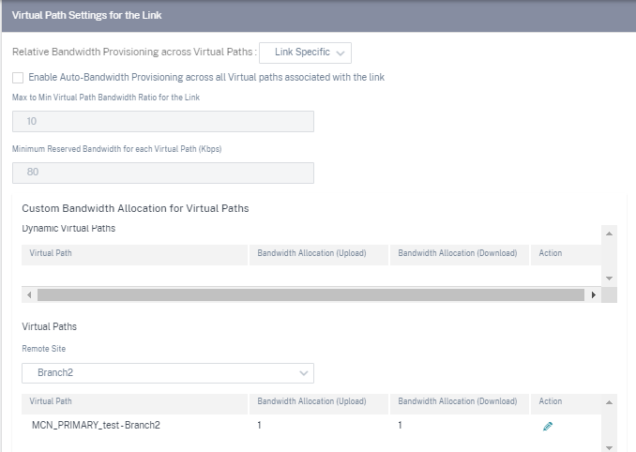Click the Virtual Path Settings for the Link title
The width and height of the screenshot is (636, 452).
click(x=87, y=15)
